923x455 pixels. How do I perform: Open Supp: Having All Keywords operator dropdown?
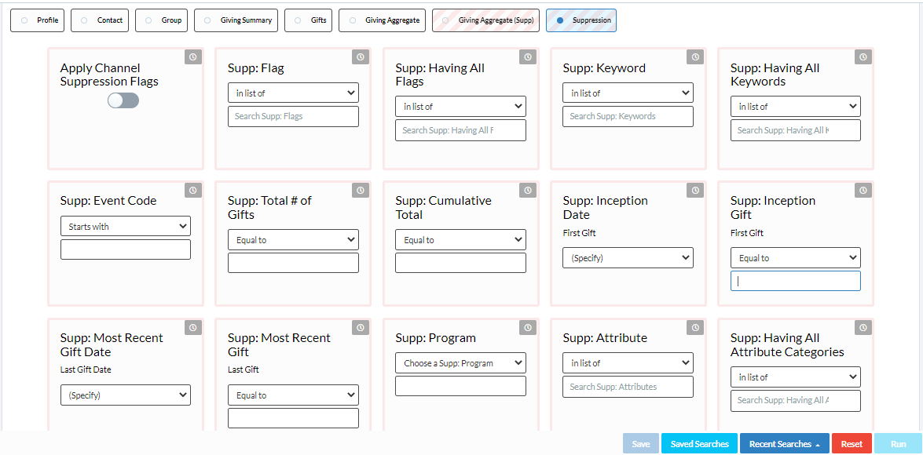tap(795, 107)
